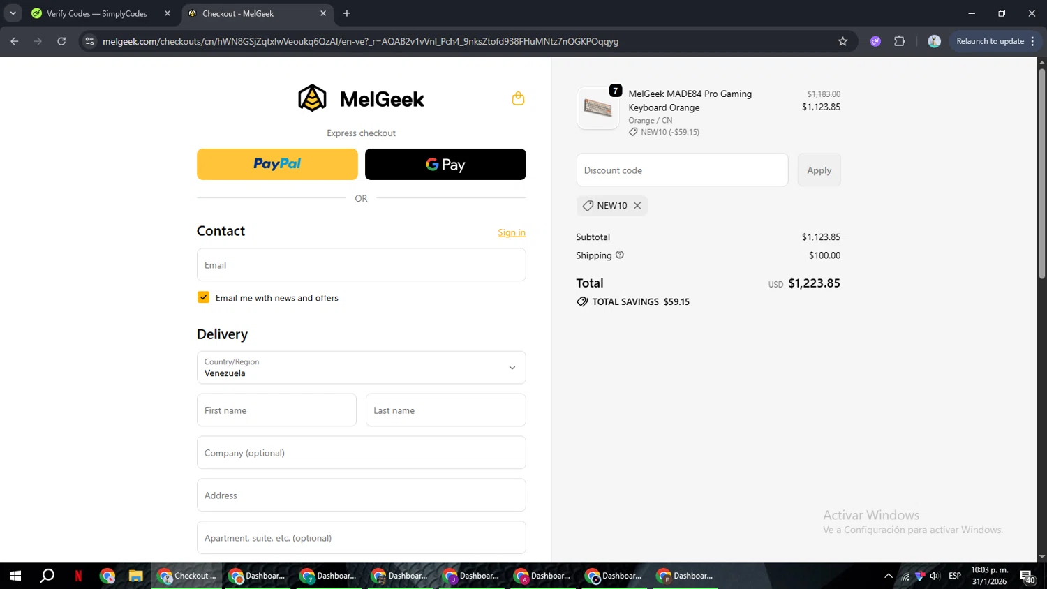The width and height of the screenshot is (1047, 589).
Task: Bookmark this page with the star icon
Action: point(842,41)
